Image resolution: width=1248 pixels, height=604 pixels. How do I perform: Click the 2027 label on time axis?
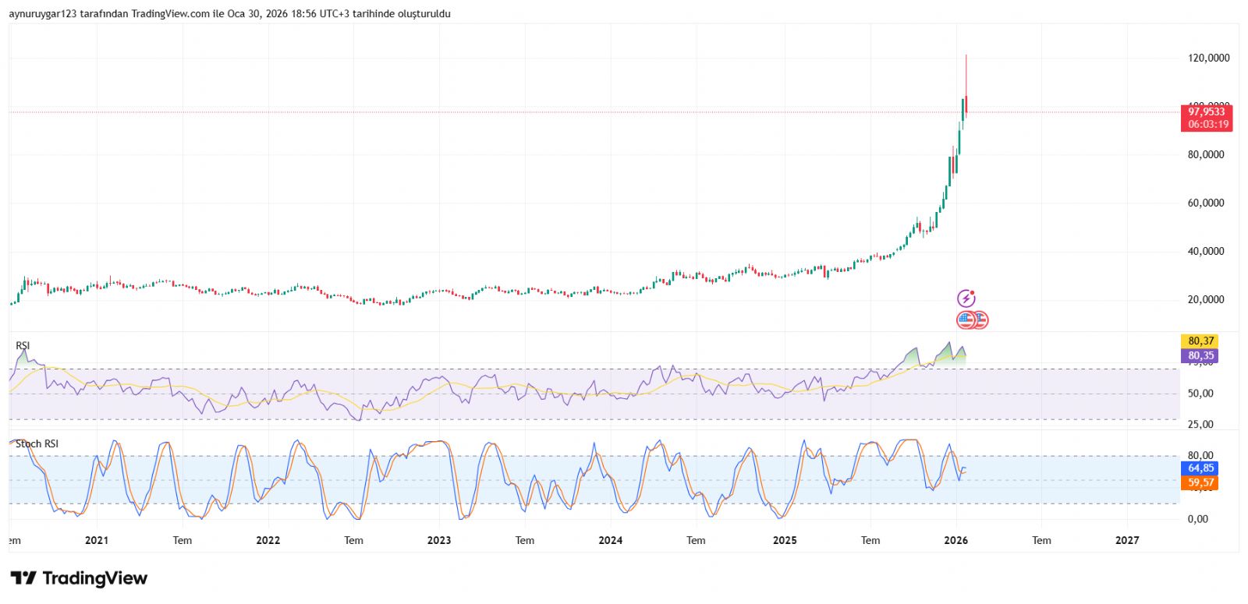pyautogui.click(x=1127, y=540)
